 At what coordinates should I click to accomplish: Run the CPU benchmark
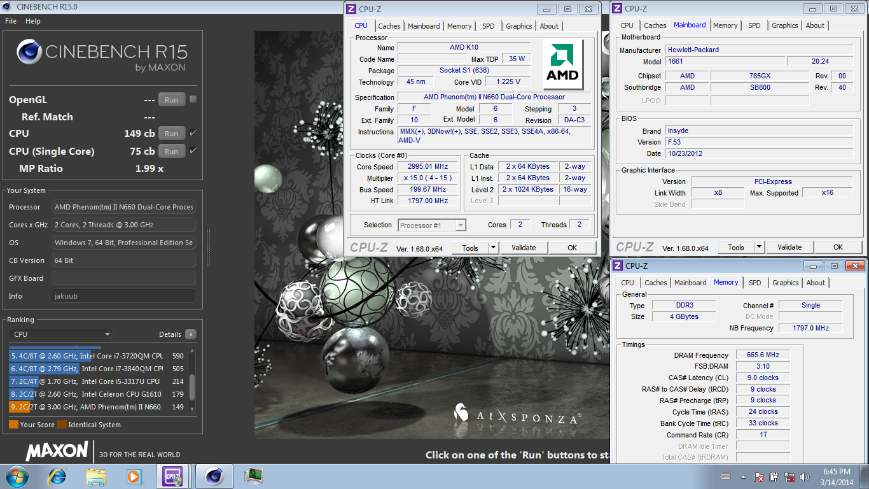pos(172,134)
